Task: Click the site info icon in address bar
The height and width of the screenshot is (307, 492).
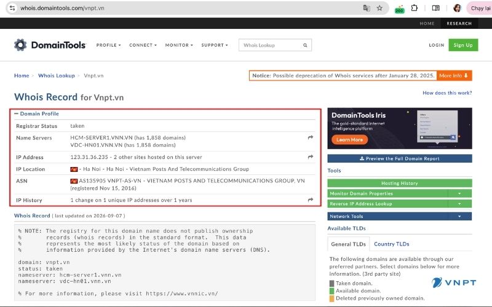Action: [x=12, y=8]
